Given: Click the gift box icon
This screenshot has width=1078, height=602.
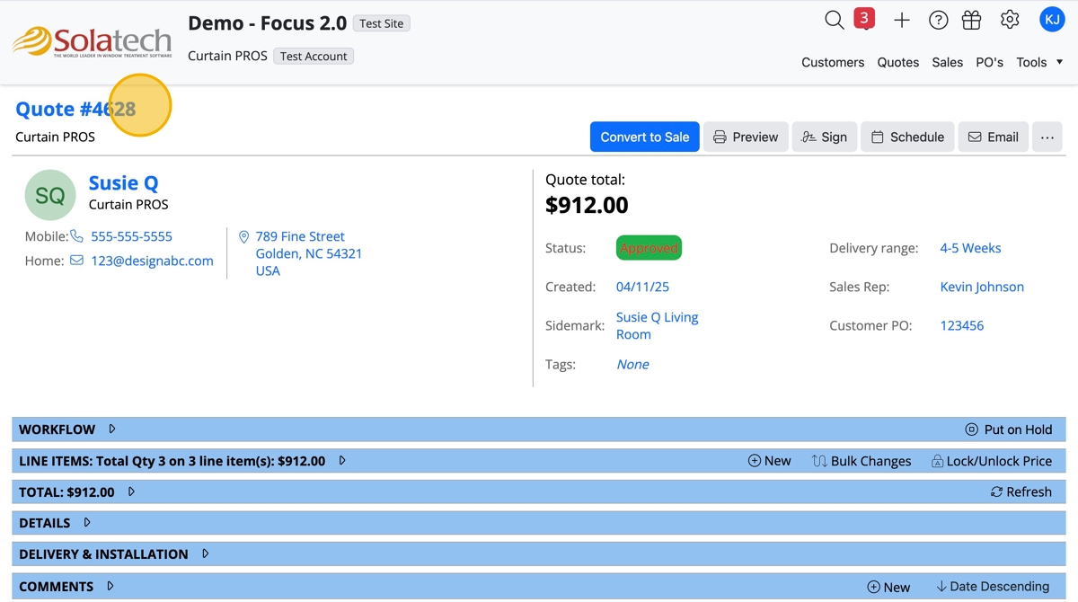Looking at the screenshot, I should (x=971, y=20).
